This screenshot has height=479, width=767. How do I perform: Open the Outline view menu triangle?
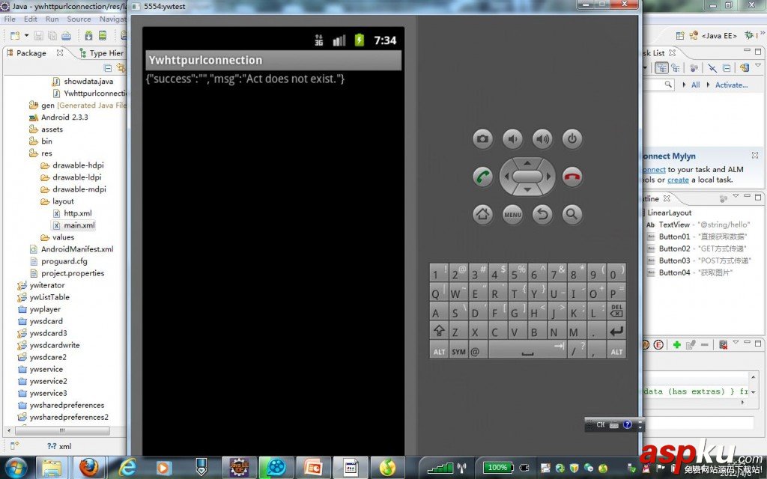click(736, 196)
